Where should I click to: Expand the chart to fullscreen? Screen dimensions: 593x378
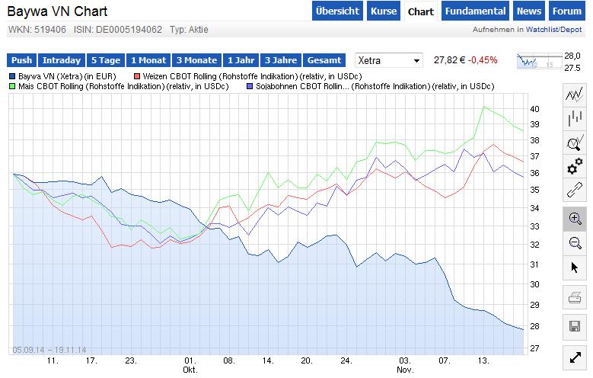pos(575,357)
